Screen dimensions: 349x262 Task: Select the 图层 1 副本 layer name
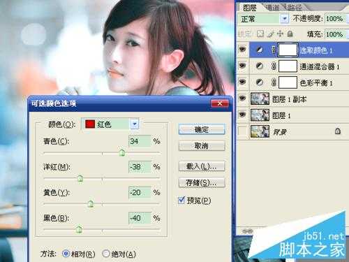tap(289, 99)
